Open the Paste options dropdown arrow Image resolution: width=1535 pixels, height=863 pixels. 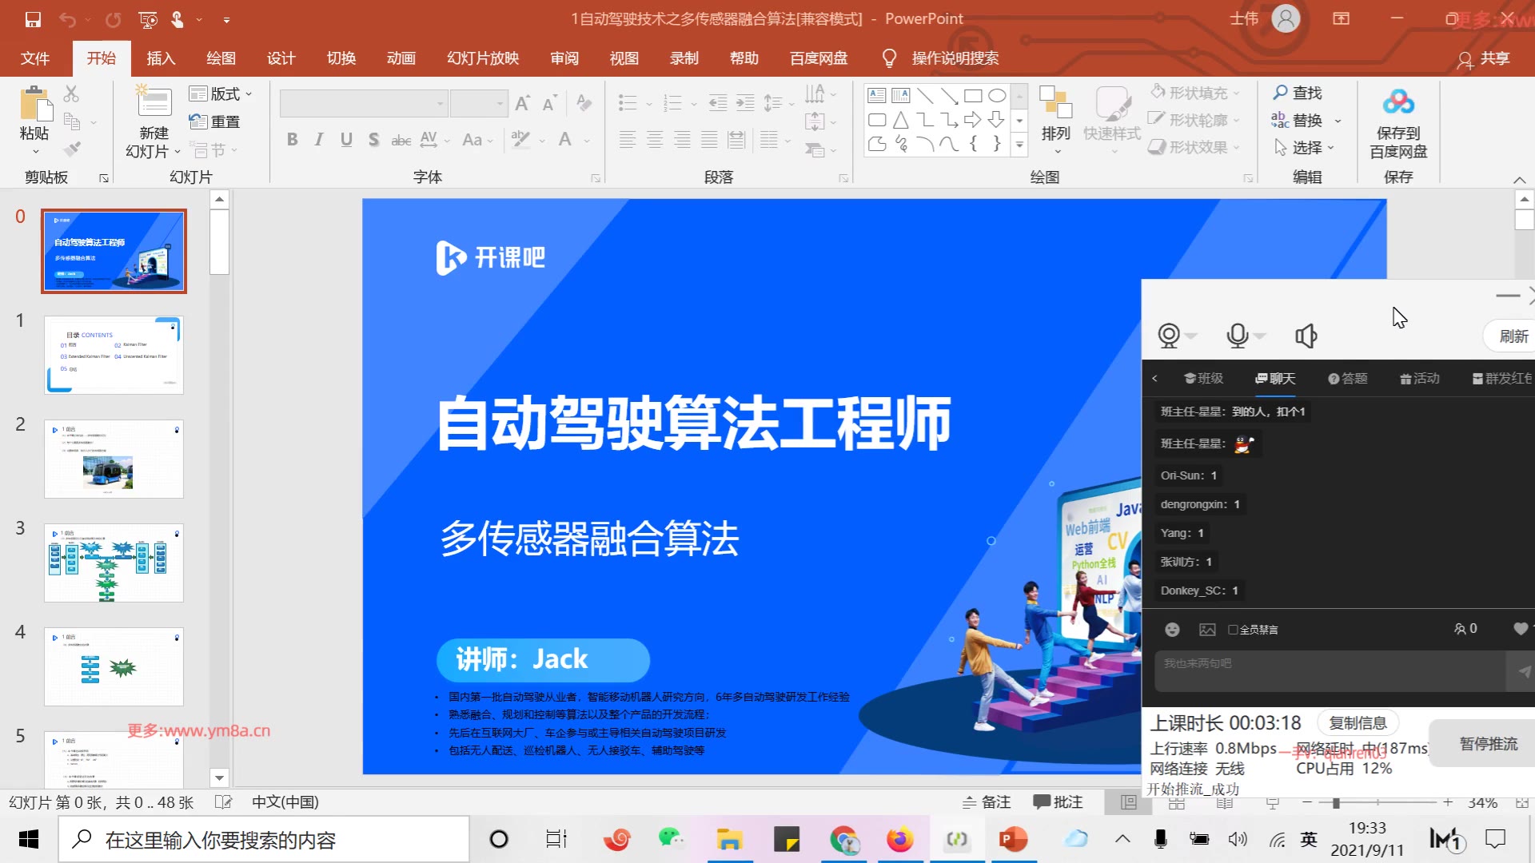tap(35, 151)
